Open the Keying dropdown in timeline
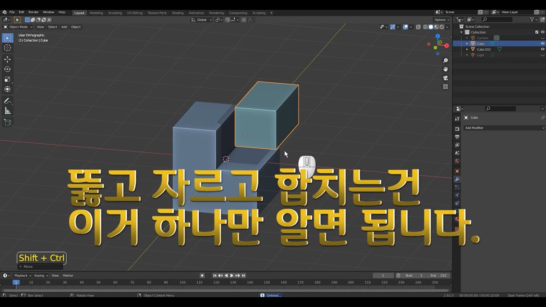Image resolution: width=546 pixels, height=307 pixels. click(x=41, y=275)
